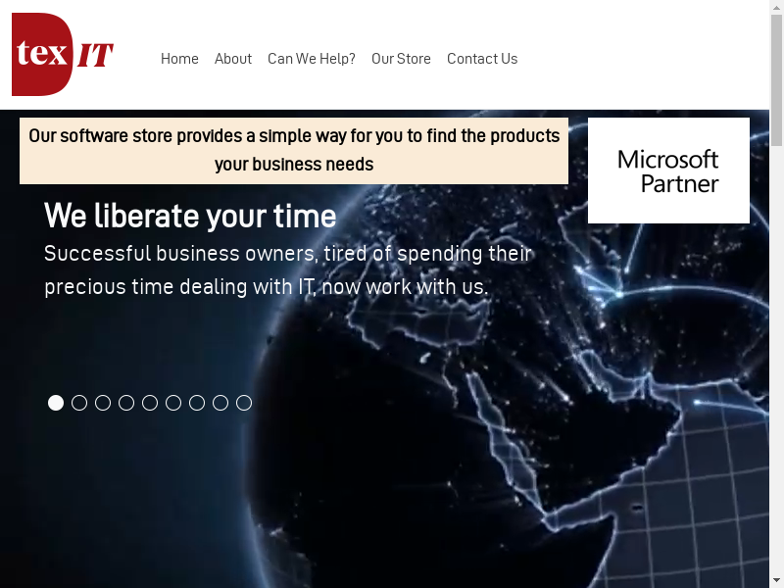Viewport: 784px width, 588px height.
Task: Click the software store announcement banner
Action: click(294, 150)
